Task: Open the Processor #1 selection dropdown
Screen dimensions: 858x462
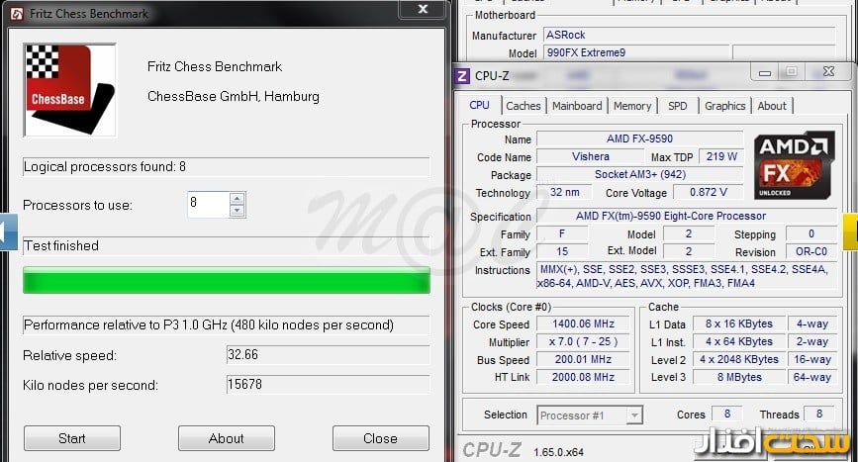Action: (590, 416)
